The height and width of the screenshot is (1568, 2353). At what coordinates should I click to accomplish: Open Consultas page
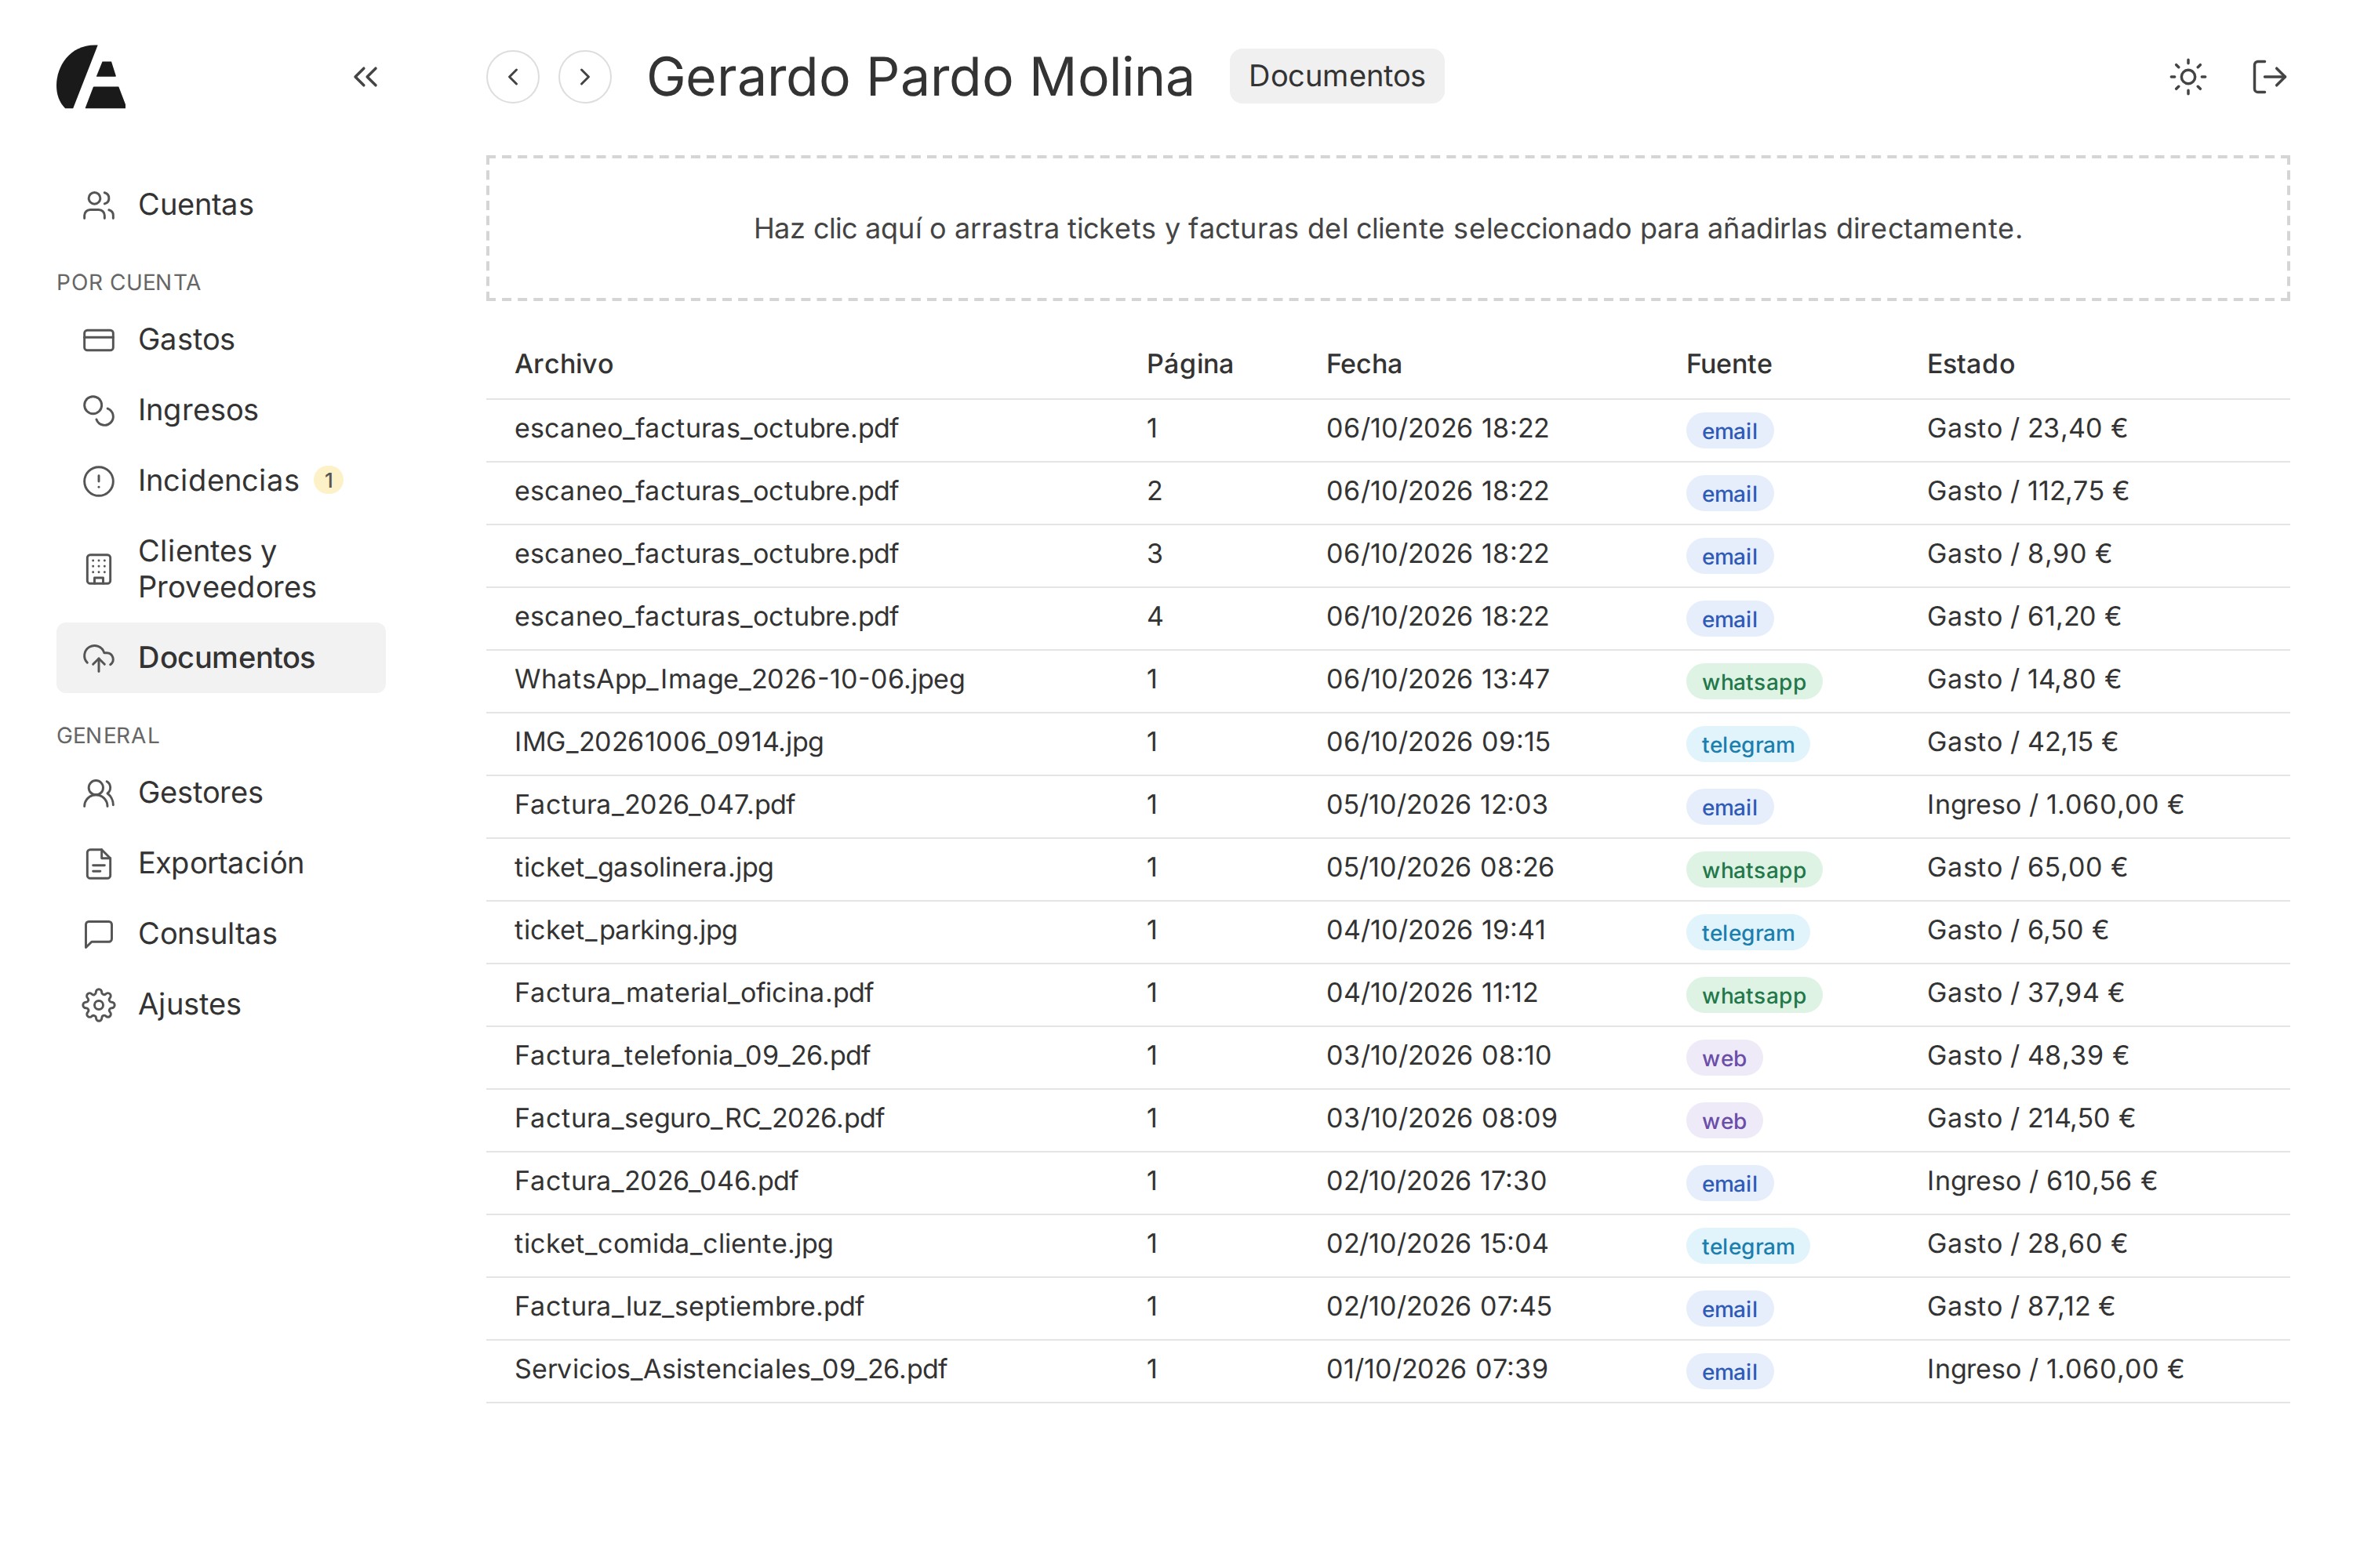[221, 934]
